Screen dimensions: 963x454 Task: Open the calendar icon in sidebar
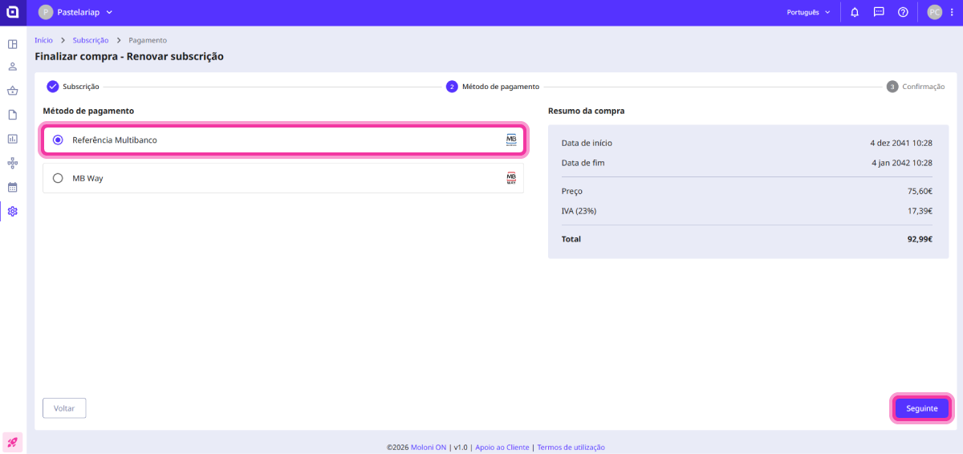point(12,187)
